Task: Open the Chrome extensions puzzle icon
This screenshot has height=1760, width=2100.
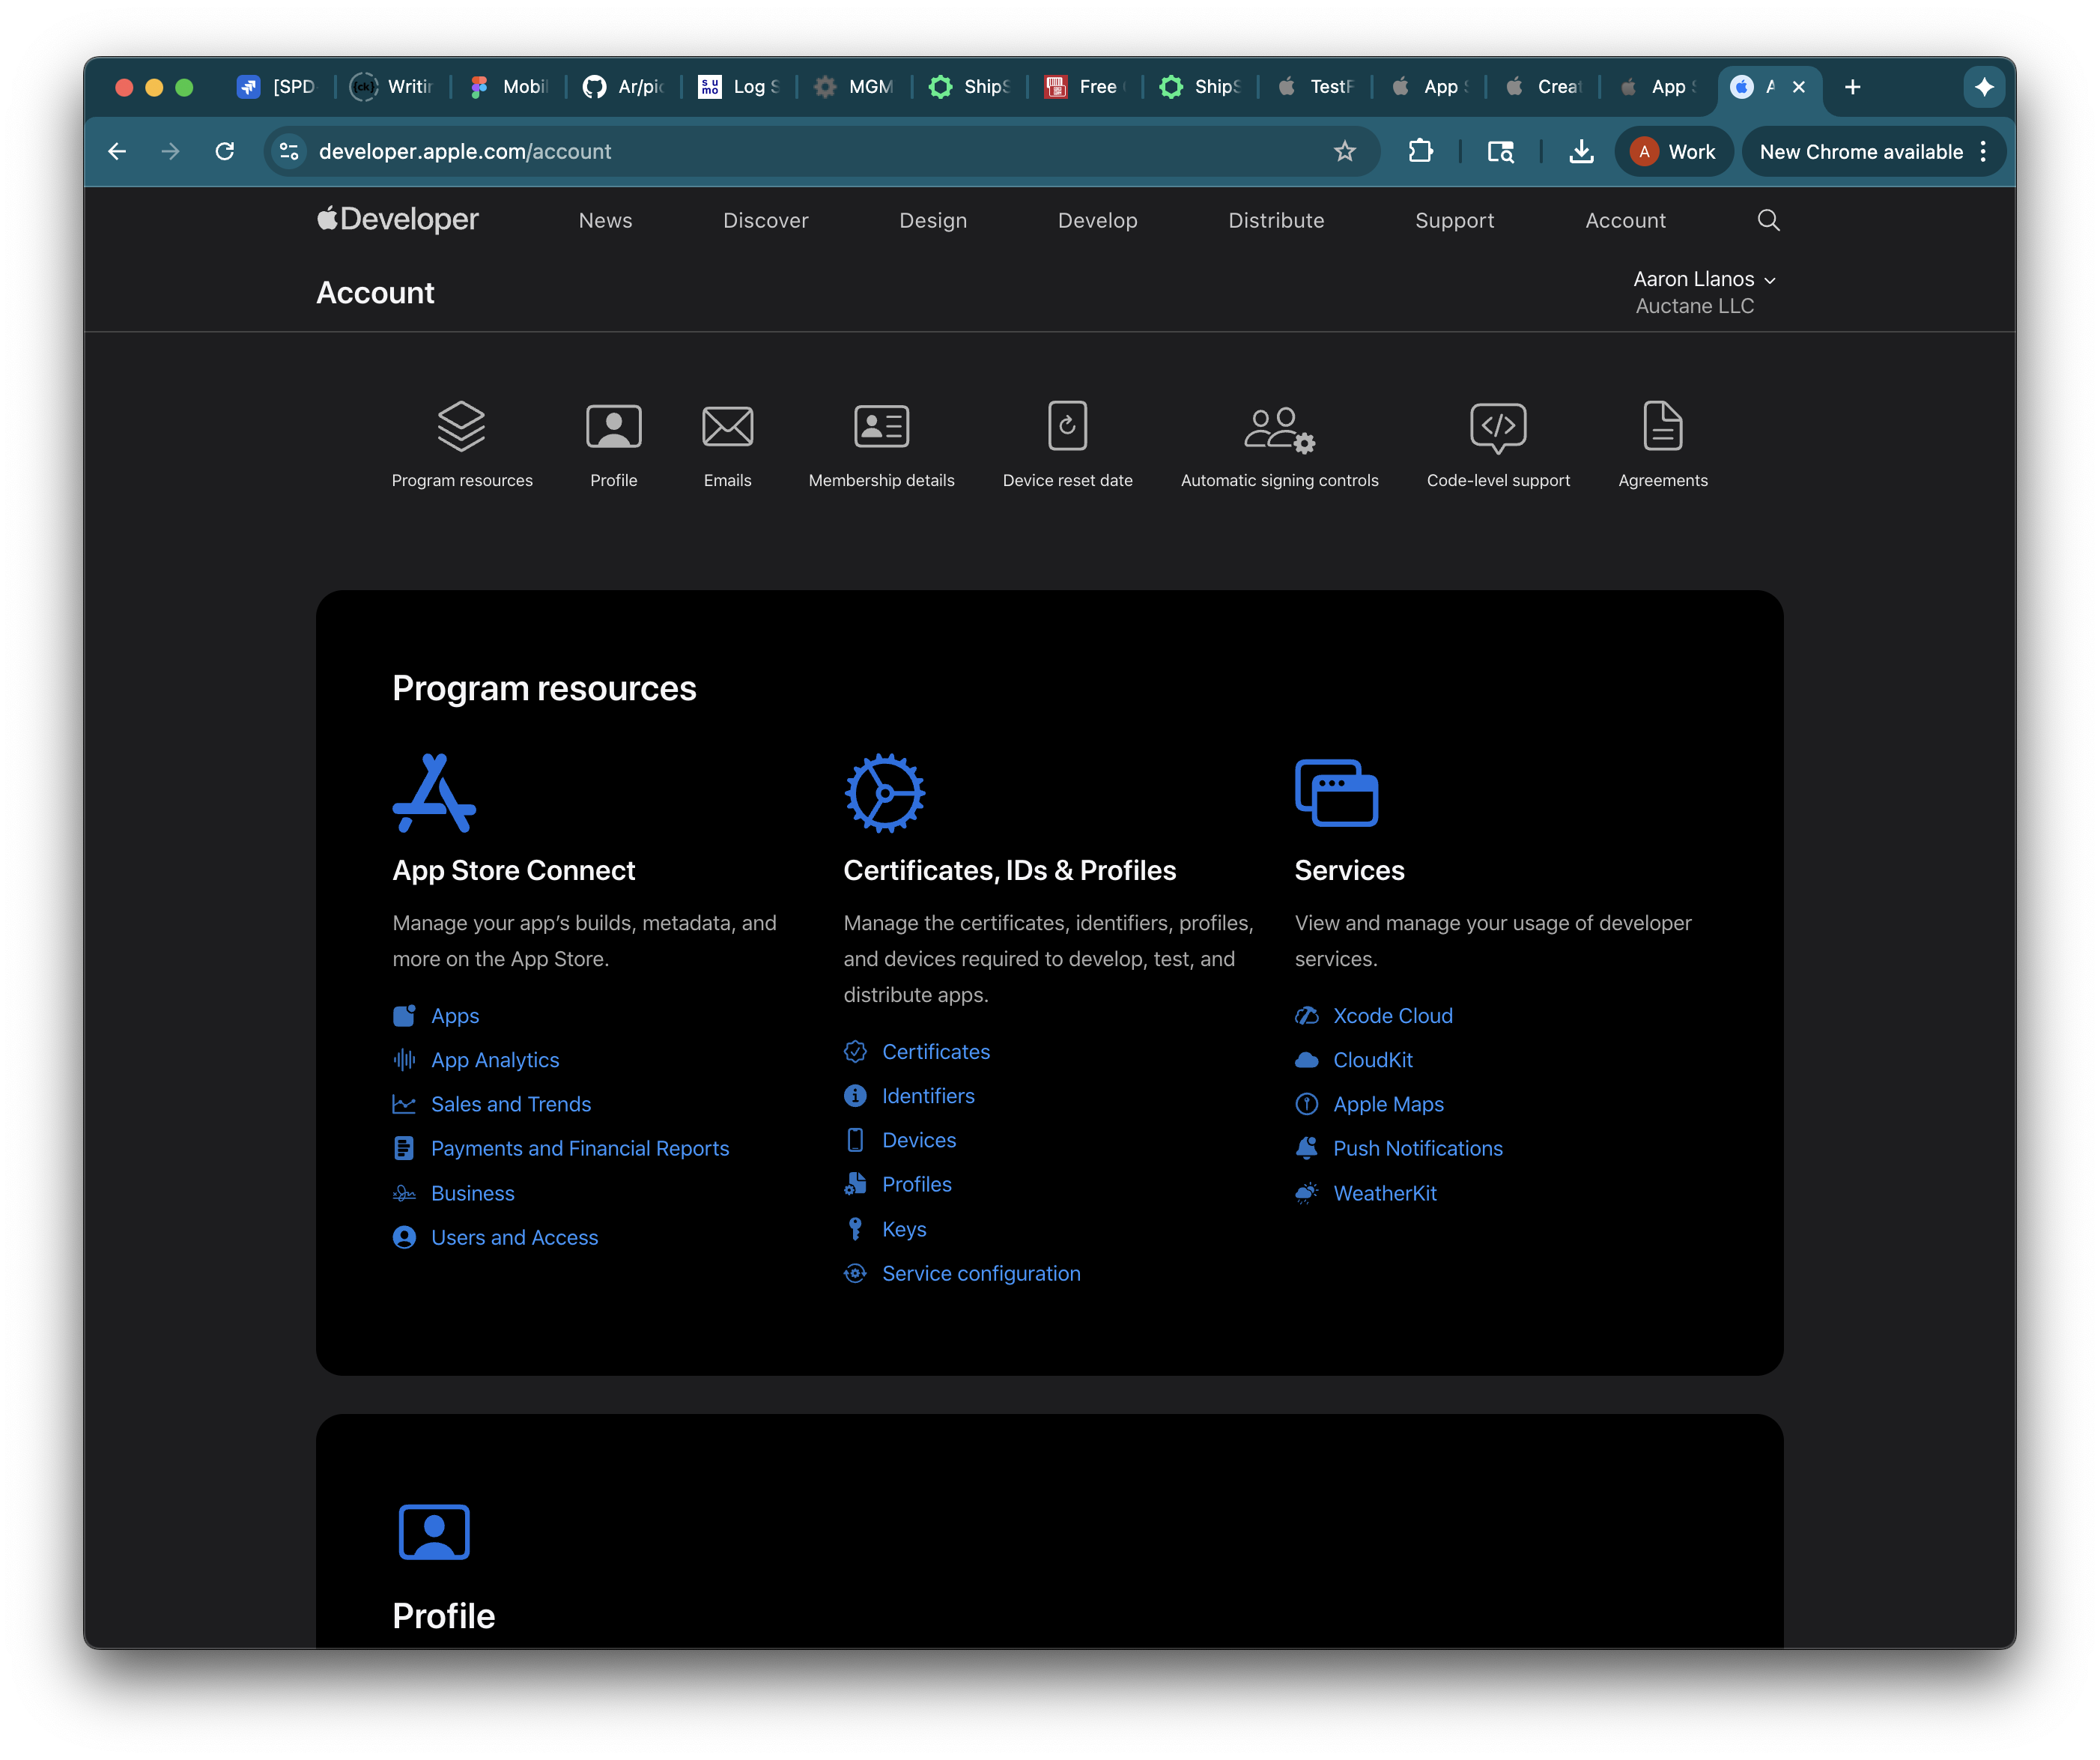Action: click(1420, 151)
